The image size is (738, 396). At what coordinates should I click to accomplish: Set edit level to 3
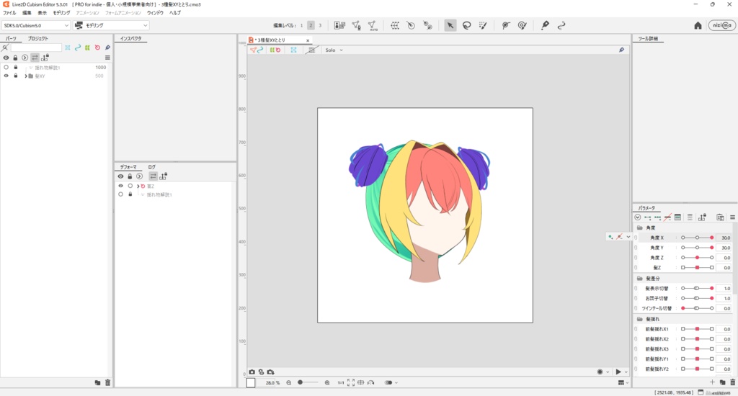320,25
